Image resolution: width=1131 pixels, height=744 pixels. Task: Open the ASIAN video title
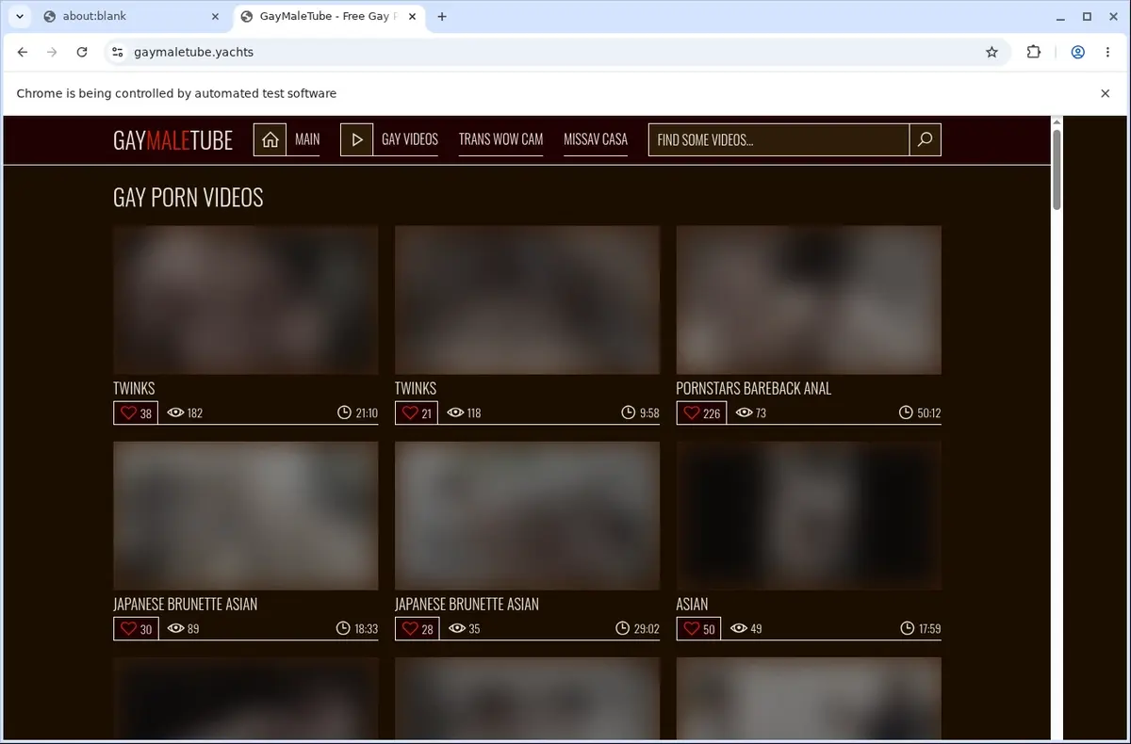tap(692, 604)
